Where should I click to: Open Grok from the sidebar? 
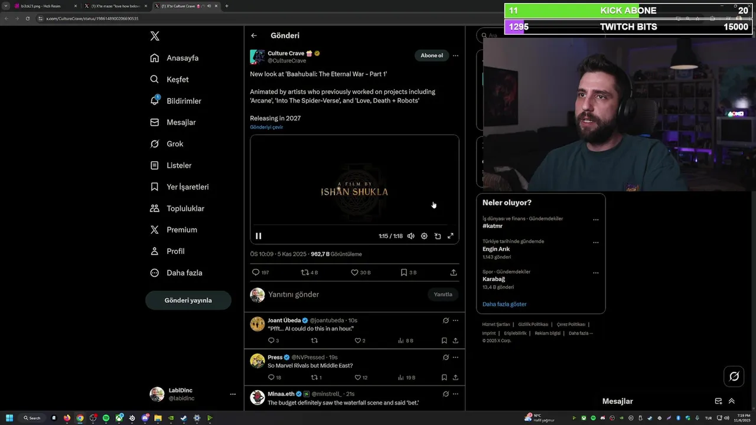167,143
